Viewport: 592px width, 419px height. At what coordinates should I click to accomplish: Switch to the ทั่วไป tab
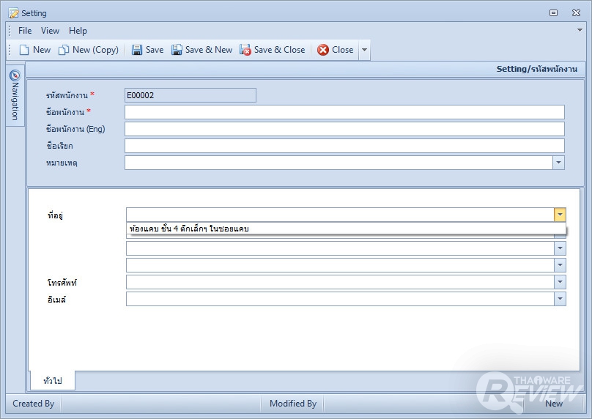point(52,380)
